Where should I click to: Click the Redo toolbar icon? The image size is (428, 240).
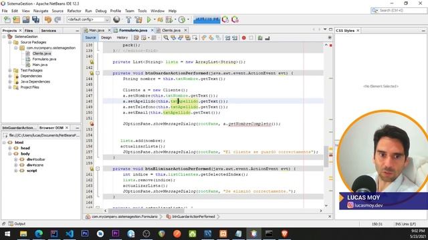click(58, 19)
